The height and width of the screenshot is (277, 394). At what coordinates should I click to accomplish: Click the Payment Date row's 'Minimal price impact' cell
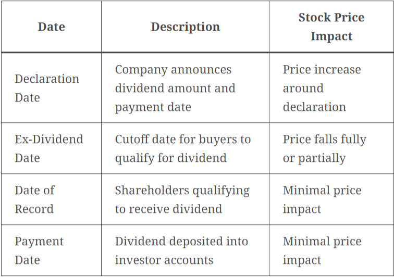322,250
